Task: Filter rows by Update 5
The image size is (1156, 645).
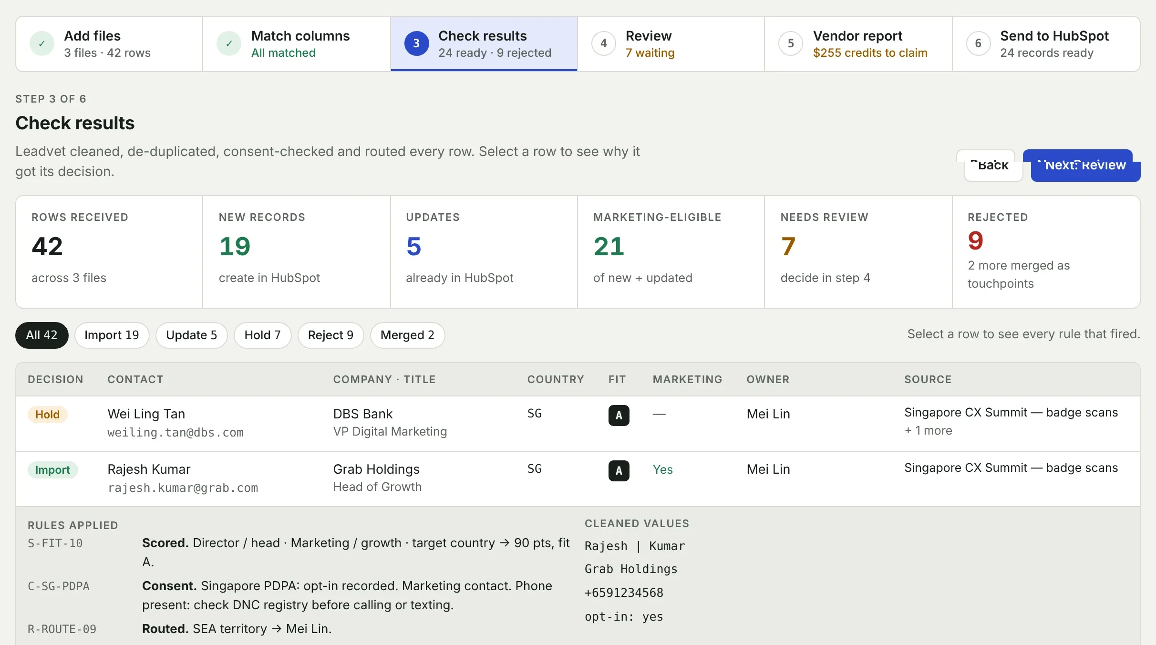Action: click(x=192, y=335)
